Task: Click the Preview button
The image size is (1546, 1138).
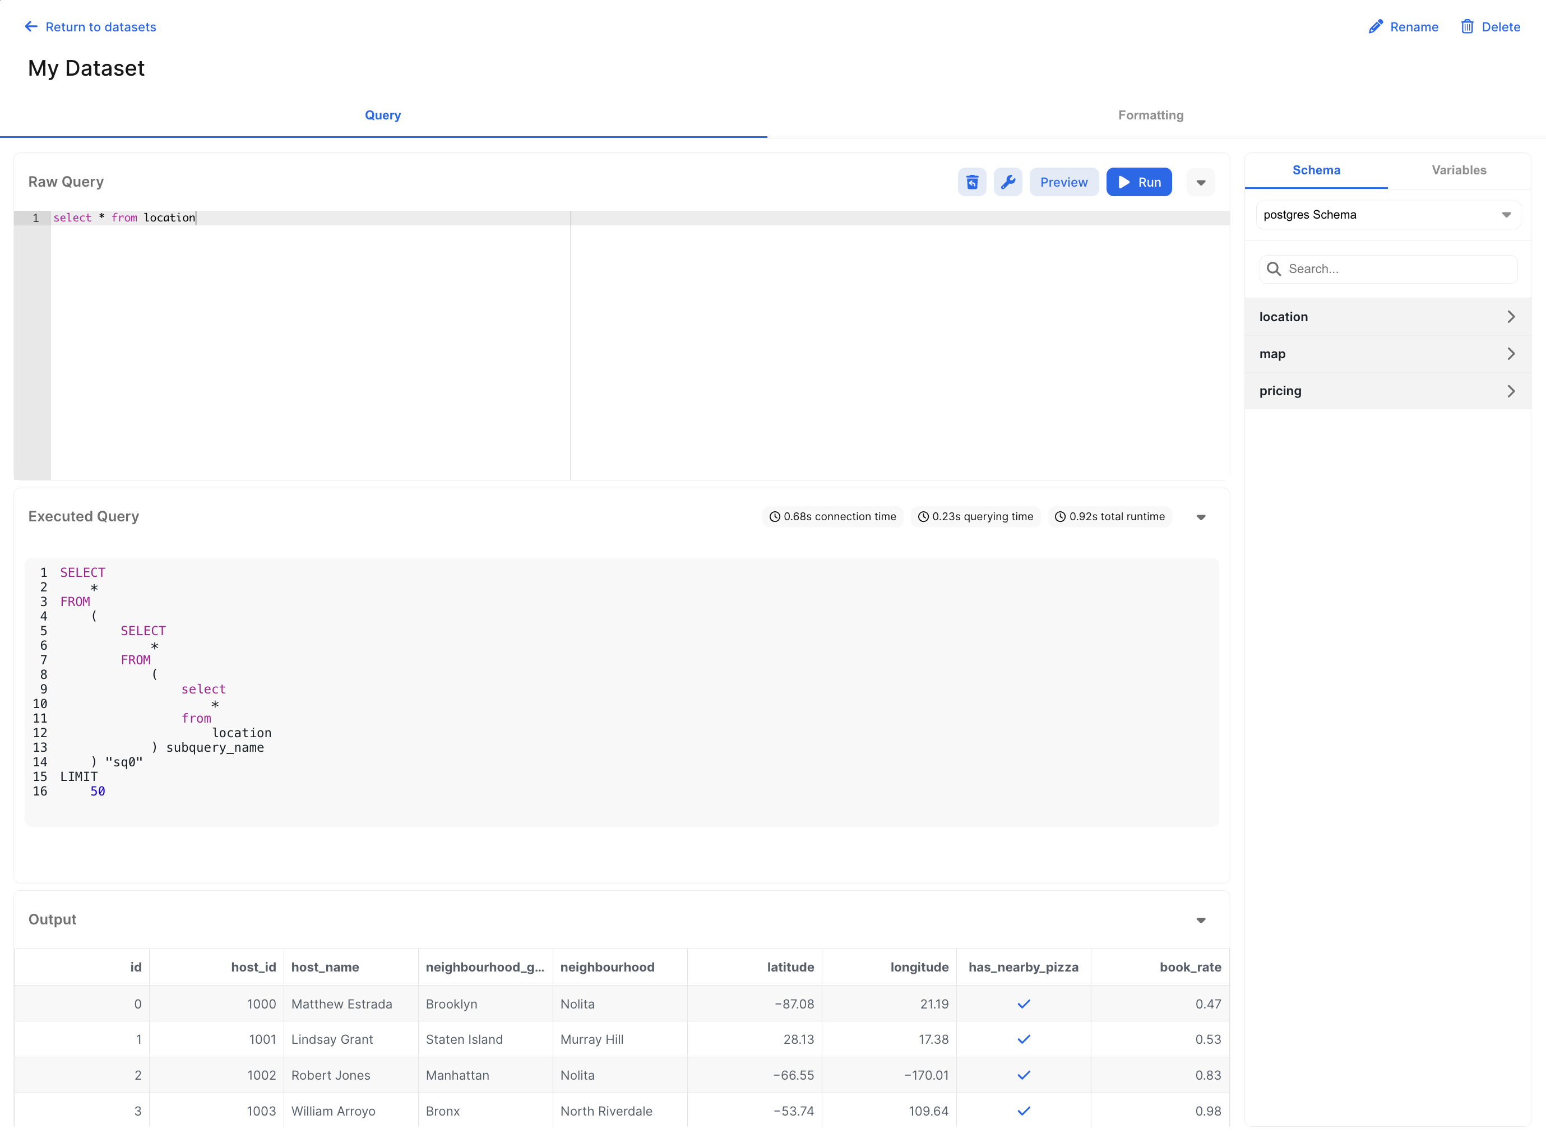Action: tap(1063, 182)
